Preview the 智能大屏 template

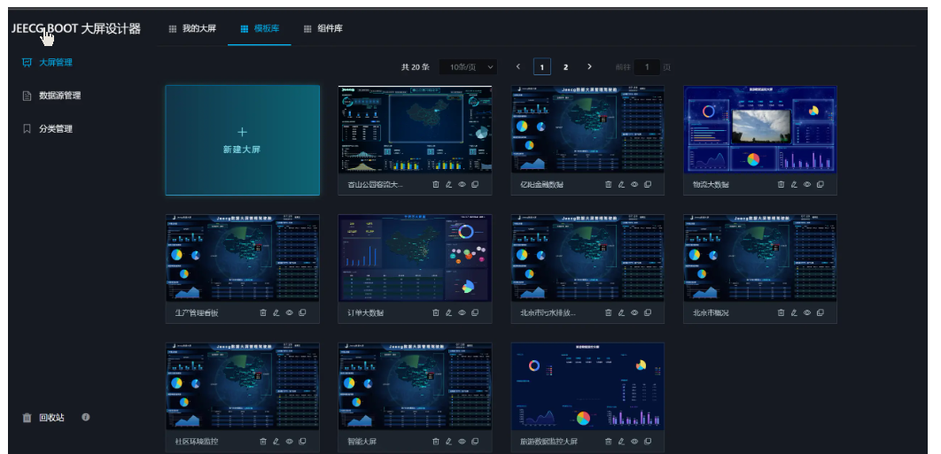[463, 442]
